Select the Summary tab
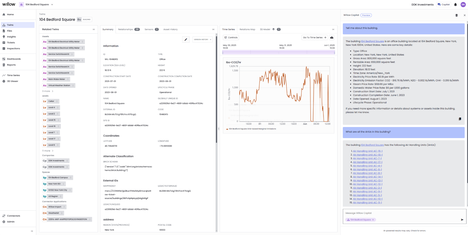Screen dimensions: 468x235 108,29
